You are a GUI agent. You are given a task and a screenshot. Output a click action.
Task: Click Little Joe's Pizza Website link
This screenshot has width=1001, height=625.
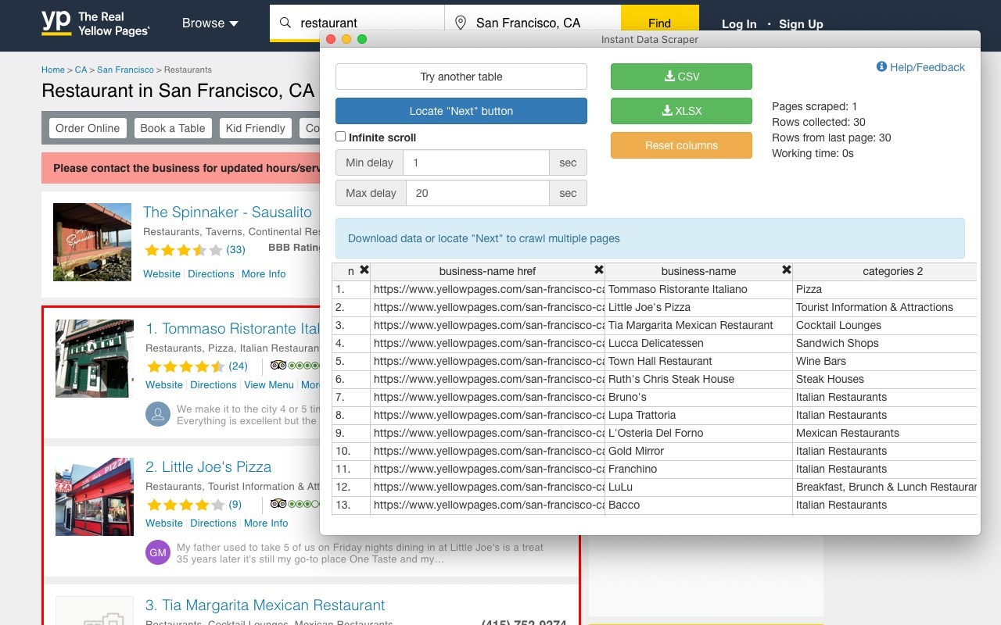[x=164, y=523]
